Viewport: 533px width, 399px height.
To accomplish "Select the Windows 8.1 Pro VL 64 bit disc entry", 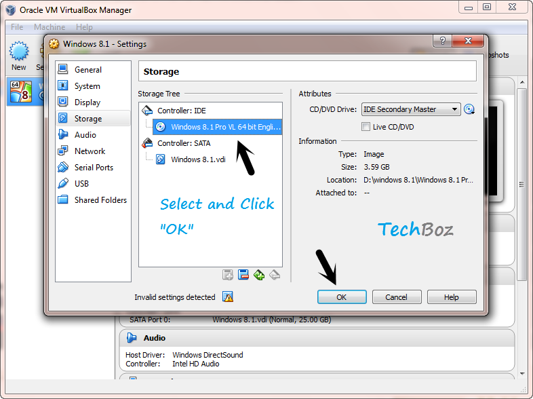I will [x=217, y=127].
